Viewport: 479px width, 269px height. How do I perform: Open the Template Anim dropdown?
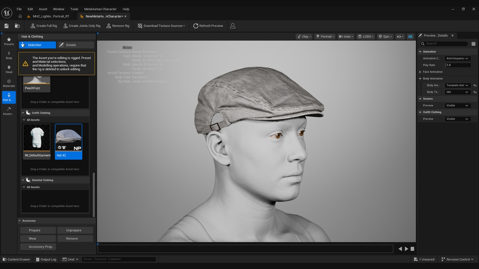pos(457,85)
